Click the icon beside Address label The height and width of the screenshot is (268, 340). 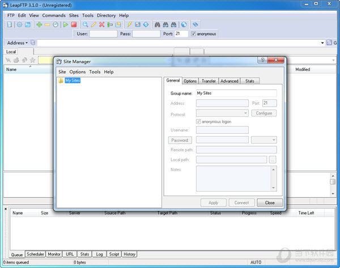33,42
